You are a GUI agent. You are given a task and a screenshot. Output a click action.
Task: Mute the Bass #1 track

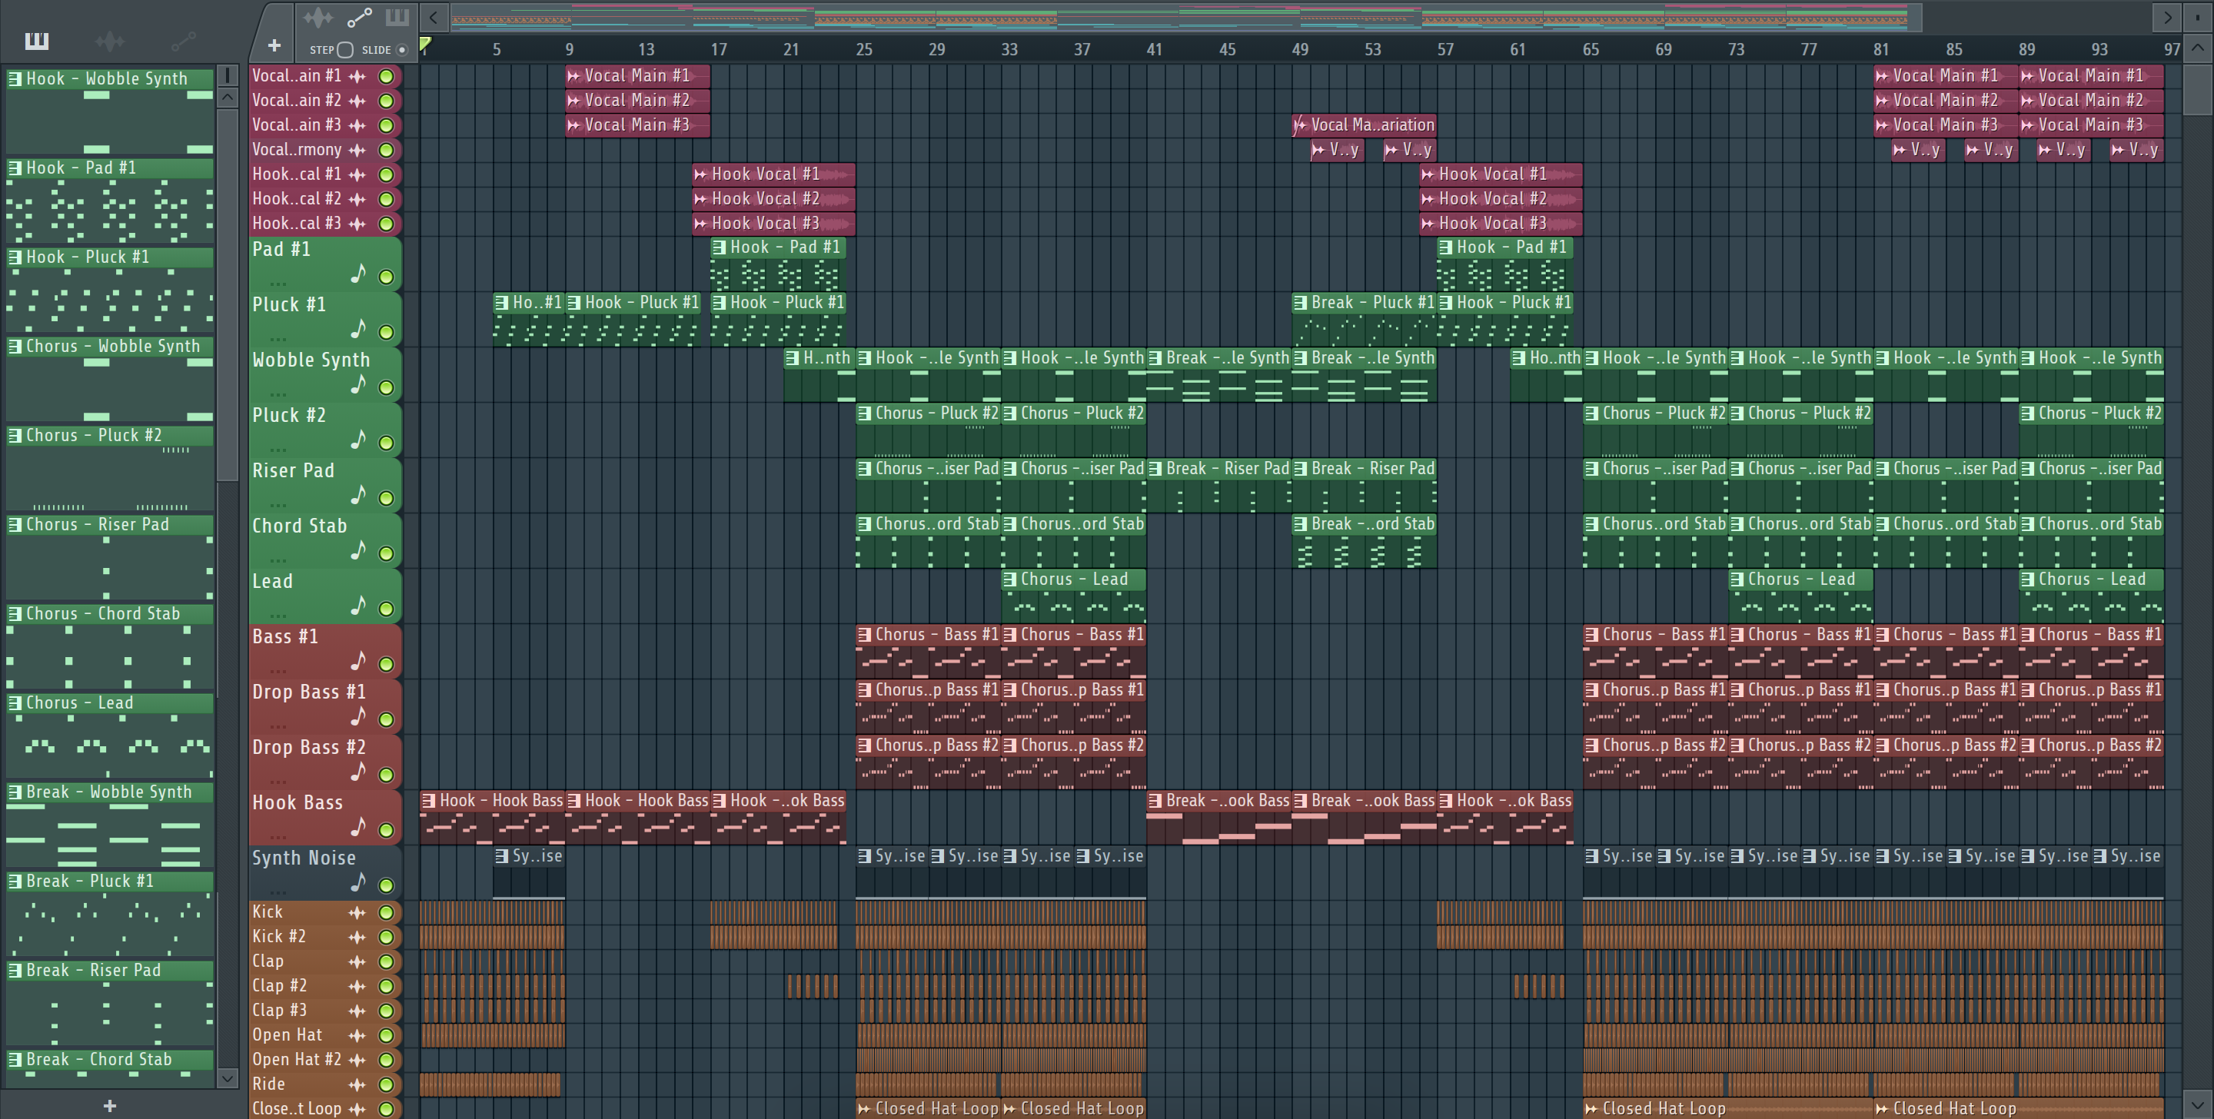(387, 664)
